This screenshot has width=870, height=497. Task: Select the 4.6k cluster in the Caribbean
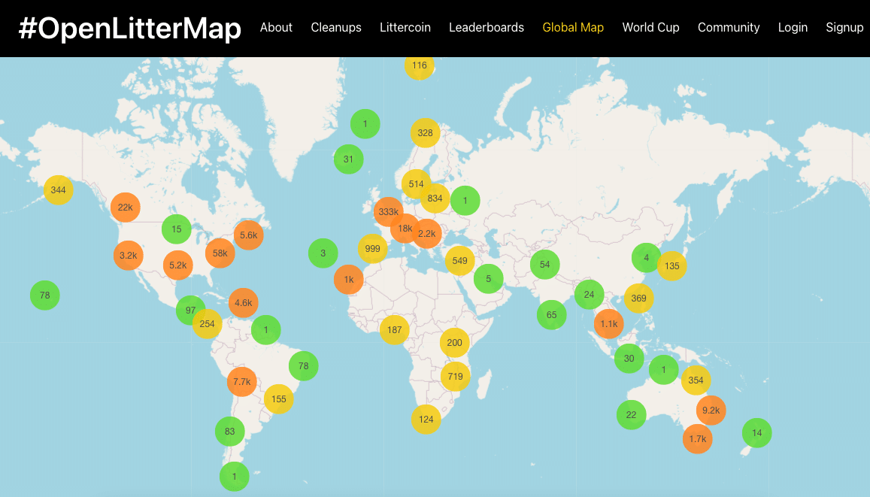244,303
